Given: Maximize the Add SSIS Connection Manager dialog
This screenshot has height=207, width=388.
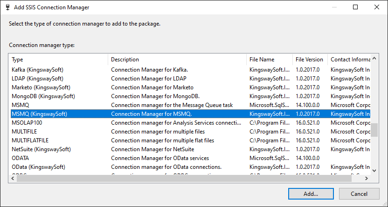Looking at the screenshot, I should [x=355, y=7].
